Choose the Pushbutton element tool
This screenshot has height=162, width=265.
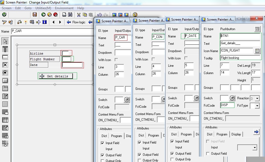(x=5, y=80)
